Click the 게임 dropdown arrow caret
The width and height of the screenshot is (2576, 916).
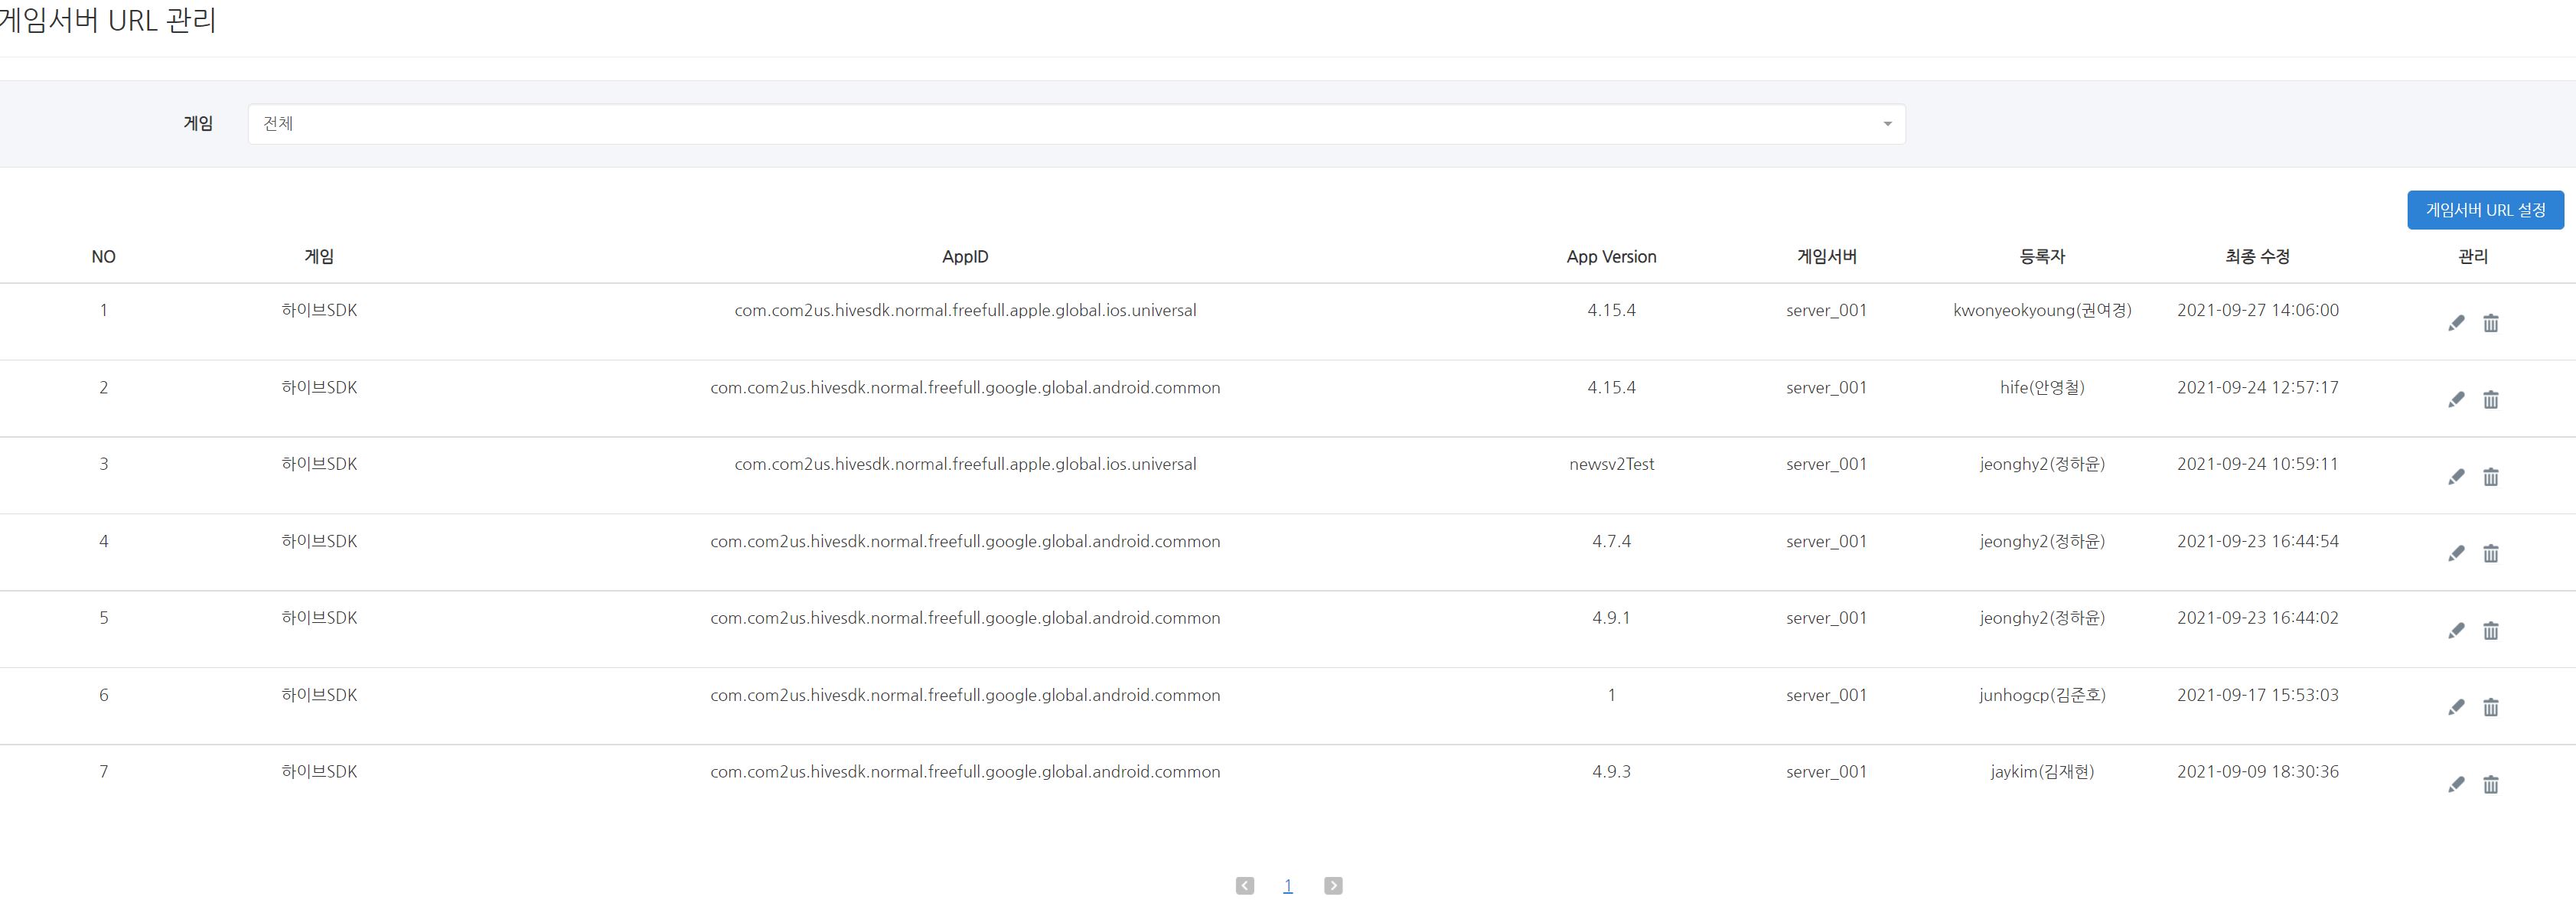point(1887,124)
